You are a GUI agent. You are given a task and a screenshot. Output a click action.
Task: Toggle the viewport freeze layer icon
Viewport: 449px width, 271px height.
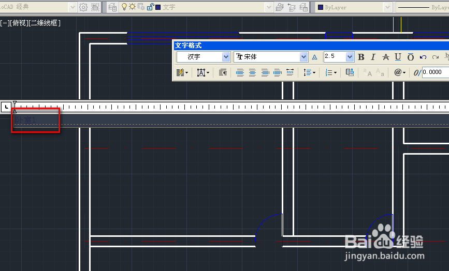141,7
